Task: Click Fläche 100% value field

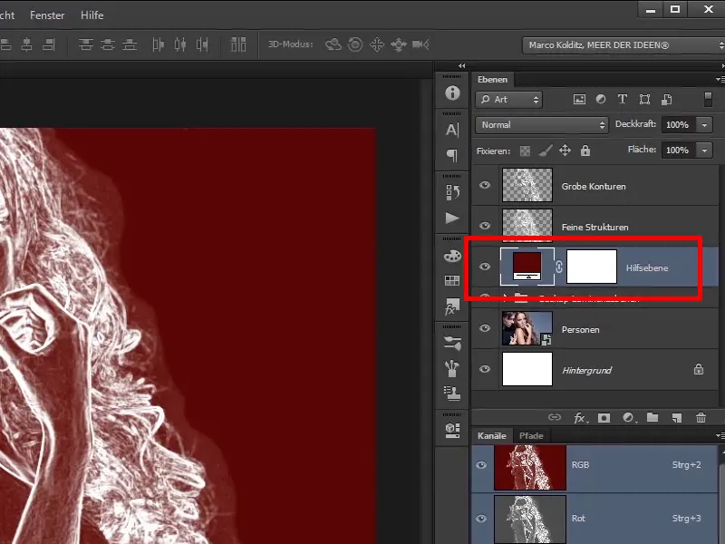Action: 678,151
